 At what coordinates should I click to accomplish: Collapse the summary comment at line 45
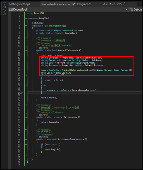click(x=26, y=130)
